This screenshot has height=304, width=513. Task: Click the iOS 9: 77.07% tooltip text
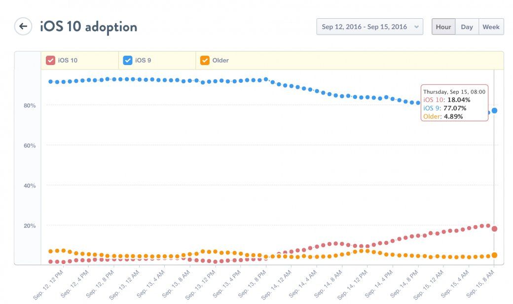point(445,107)
